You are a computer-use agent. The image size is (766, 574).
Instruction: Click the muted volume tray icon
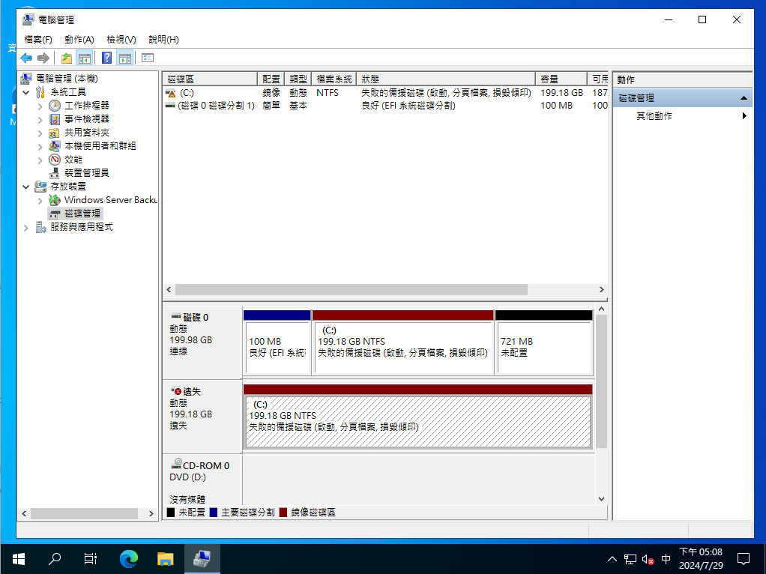tap(648, 559)
